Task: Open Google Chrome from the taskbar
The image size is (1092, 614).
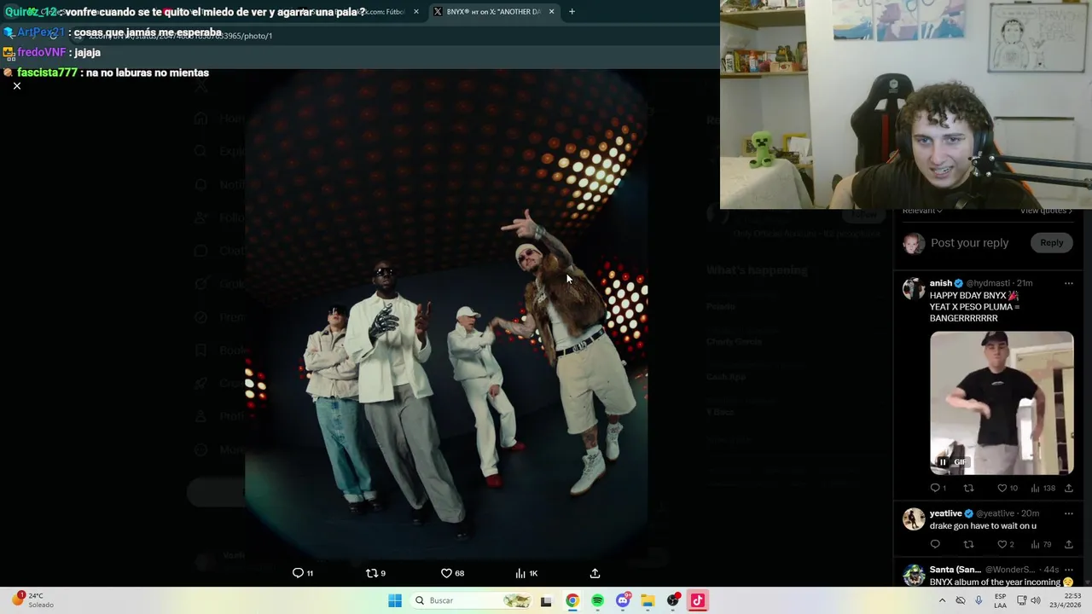Action: click(x=572, y=600)
